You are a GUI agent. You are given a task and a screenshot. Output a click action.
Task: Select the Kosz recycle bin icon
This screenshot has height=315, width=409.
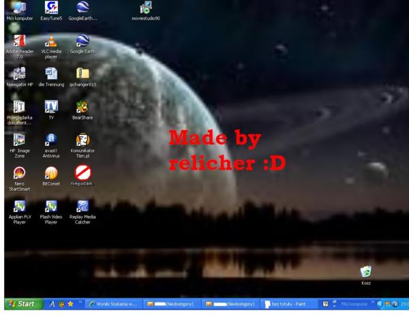tap(366, 275)
